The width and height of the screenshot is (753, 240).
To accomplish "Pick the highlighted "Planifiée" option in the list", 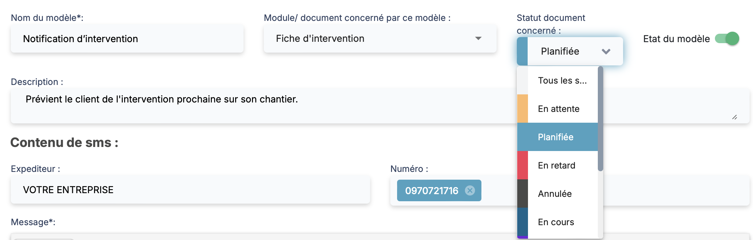I will [556, 137].
